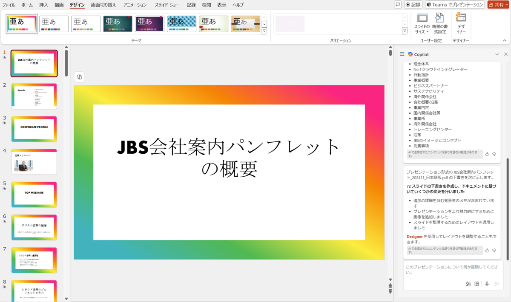Viewport: 511px width, 302px height.
Task: Give thumbs down to the 72-slide draft reply
Action: coord(494,251)
